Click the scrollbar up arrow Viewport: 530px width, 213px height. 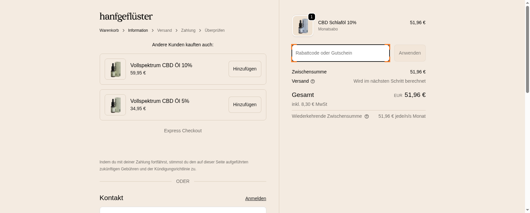pyautogui.click(x=527, y=3)
